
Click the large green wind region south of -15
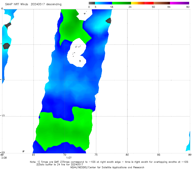[x=64, y=130]
